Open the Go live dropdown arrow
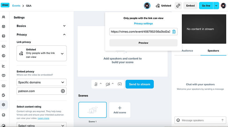This screenshot has width=228, height=127. 216,6
